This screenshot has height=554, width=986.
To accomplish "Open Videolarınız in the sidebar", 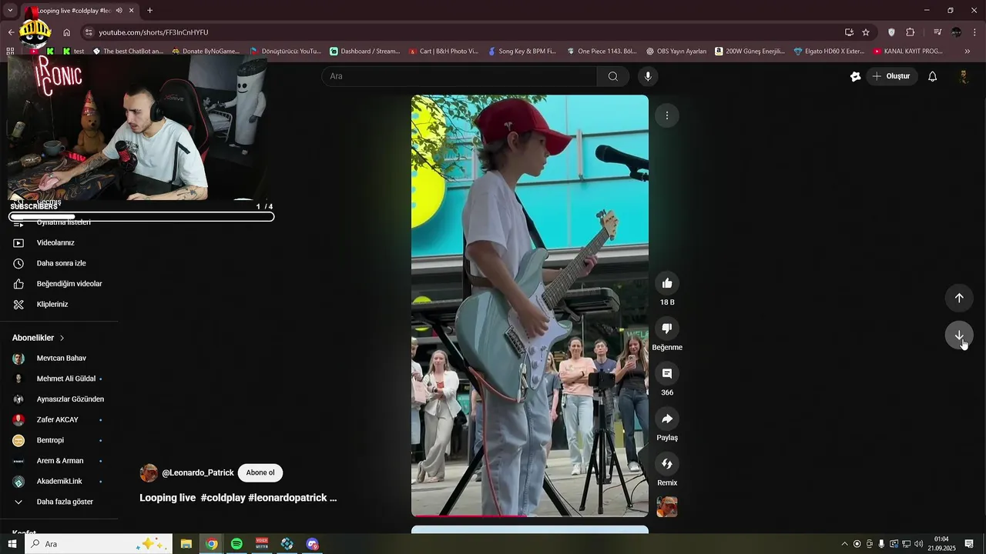I will point(55,242).
